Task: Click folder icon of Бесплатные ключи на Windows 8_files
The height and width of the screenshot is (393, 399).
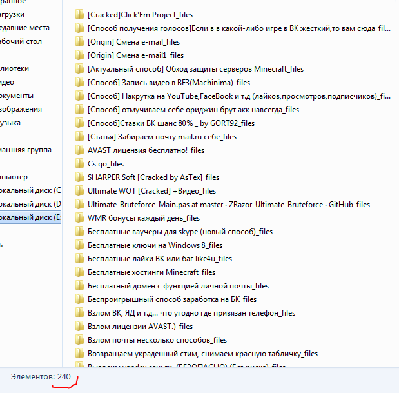Action: pos(79,245)
